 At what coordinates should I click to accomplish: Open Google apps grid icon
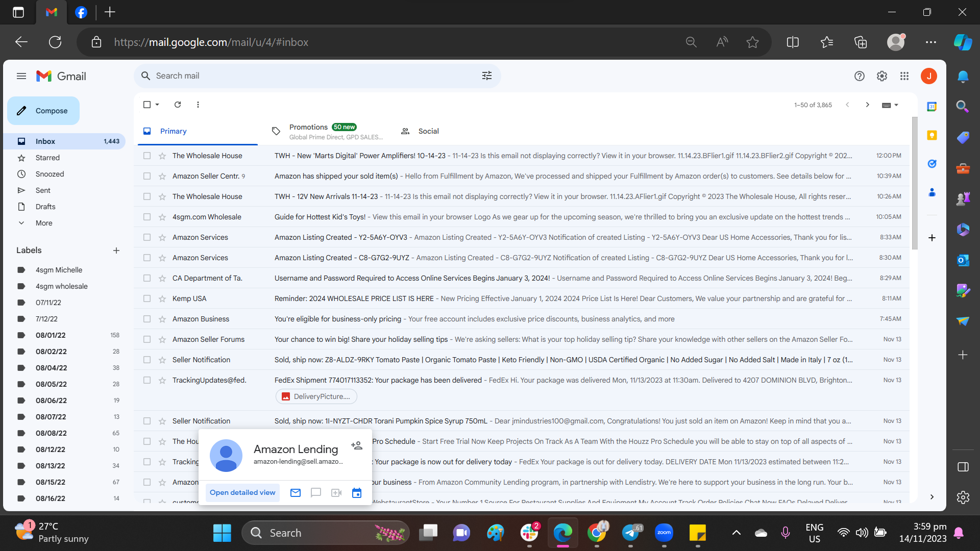(x=904, y=76)
